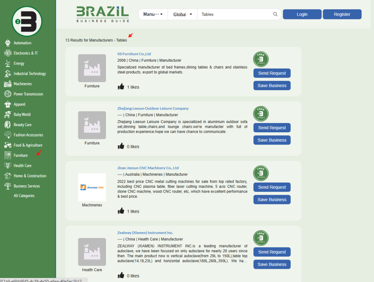The image size is (374, 282).
Task: Like Zealway Instrument with thumbs-up icon
Action: [121, 275]
